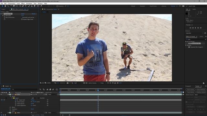Expand the Blurriness property

tap(3, 15)
